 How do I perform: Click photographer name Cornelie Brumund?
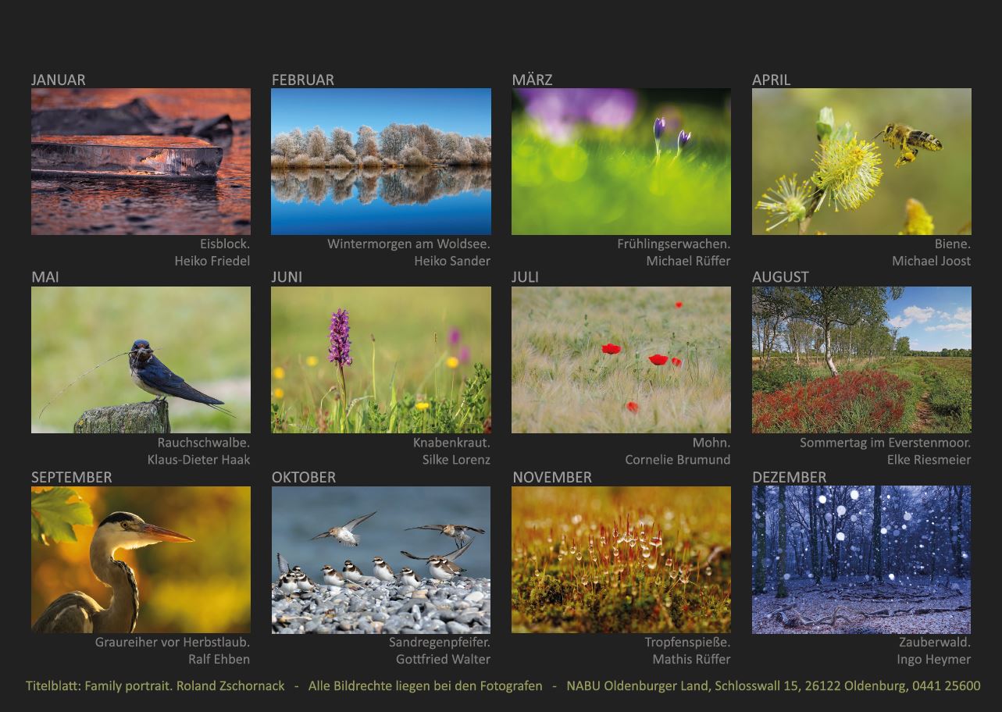click(x=678, y=460)
